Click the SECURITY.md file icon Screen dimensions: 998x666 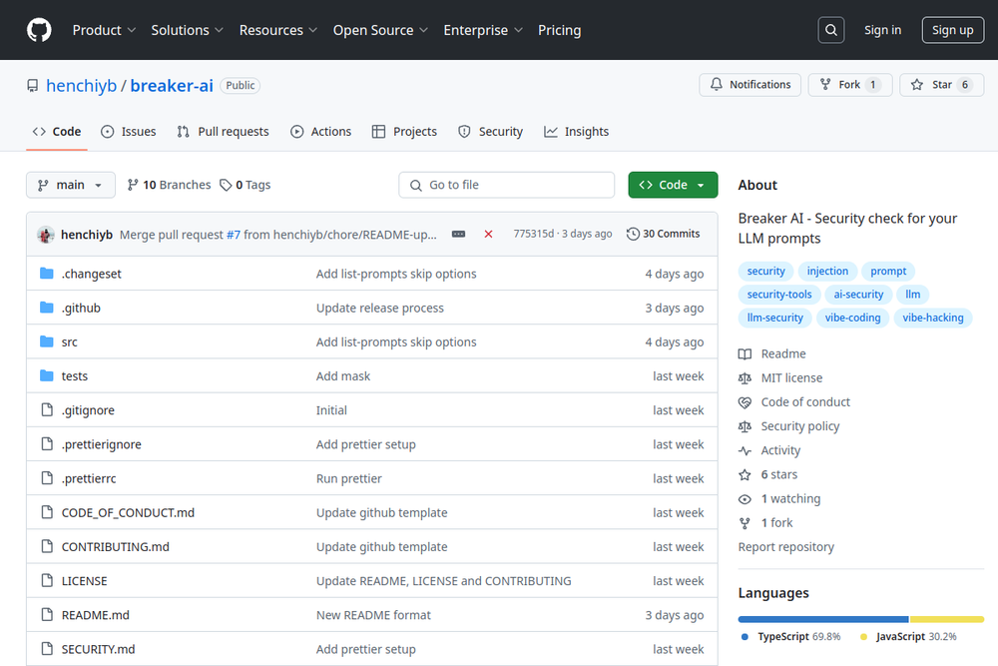tap(47, 649)
